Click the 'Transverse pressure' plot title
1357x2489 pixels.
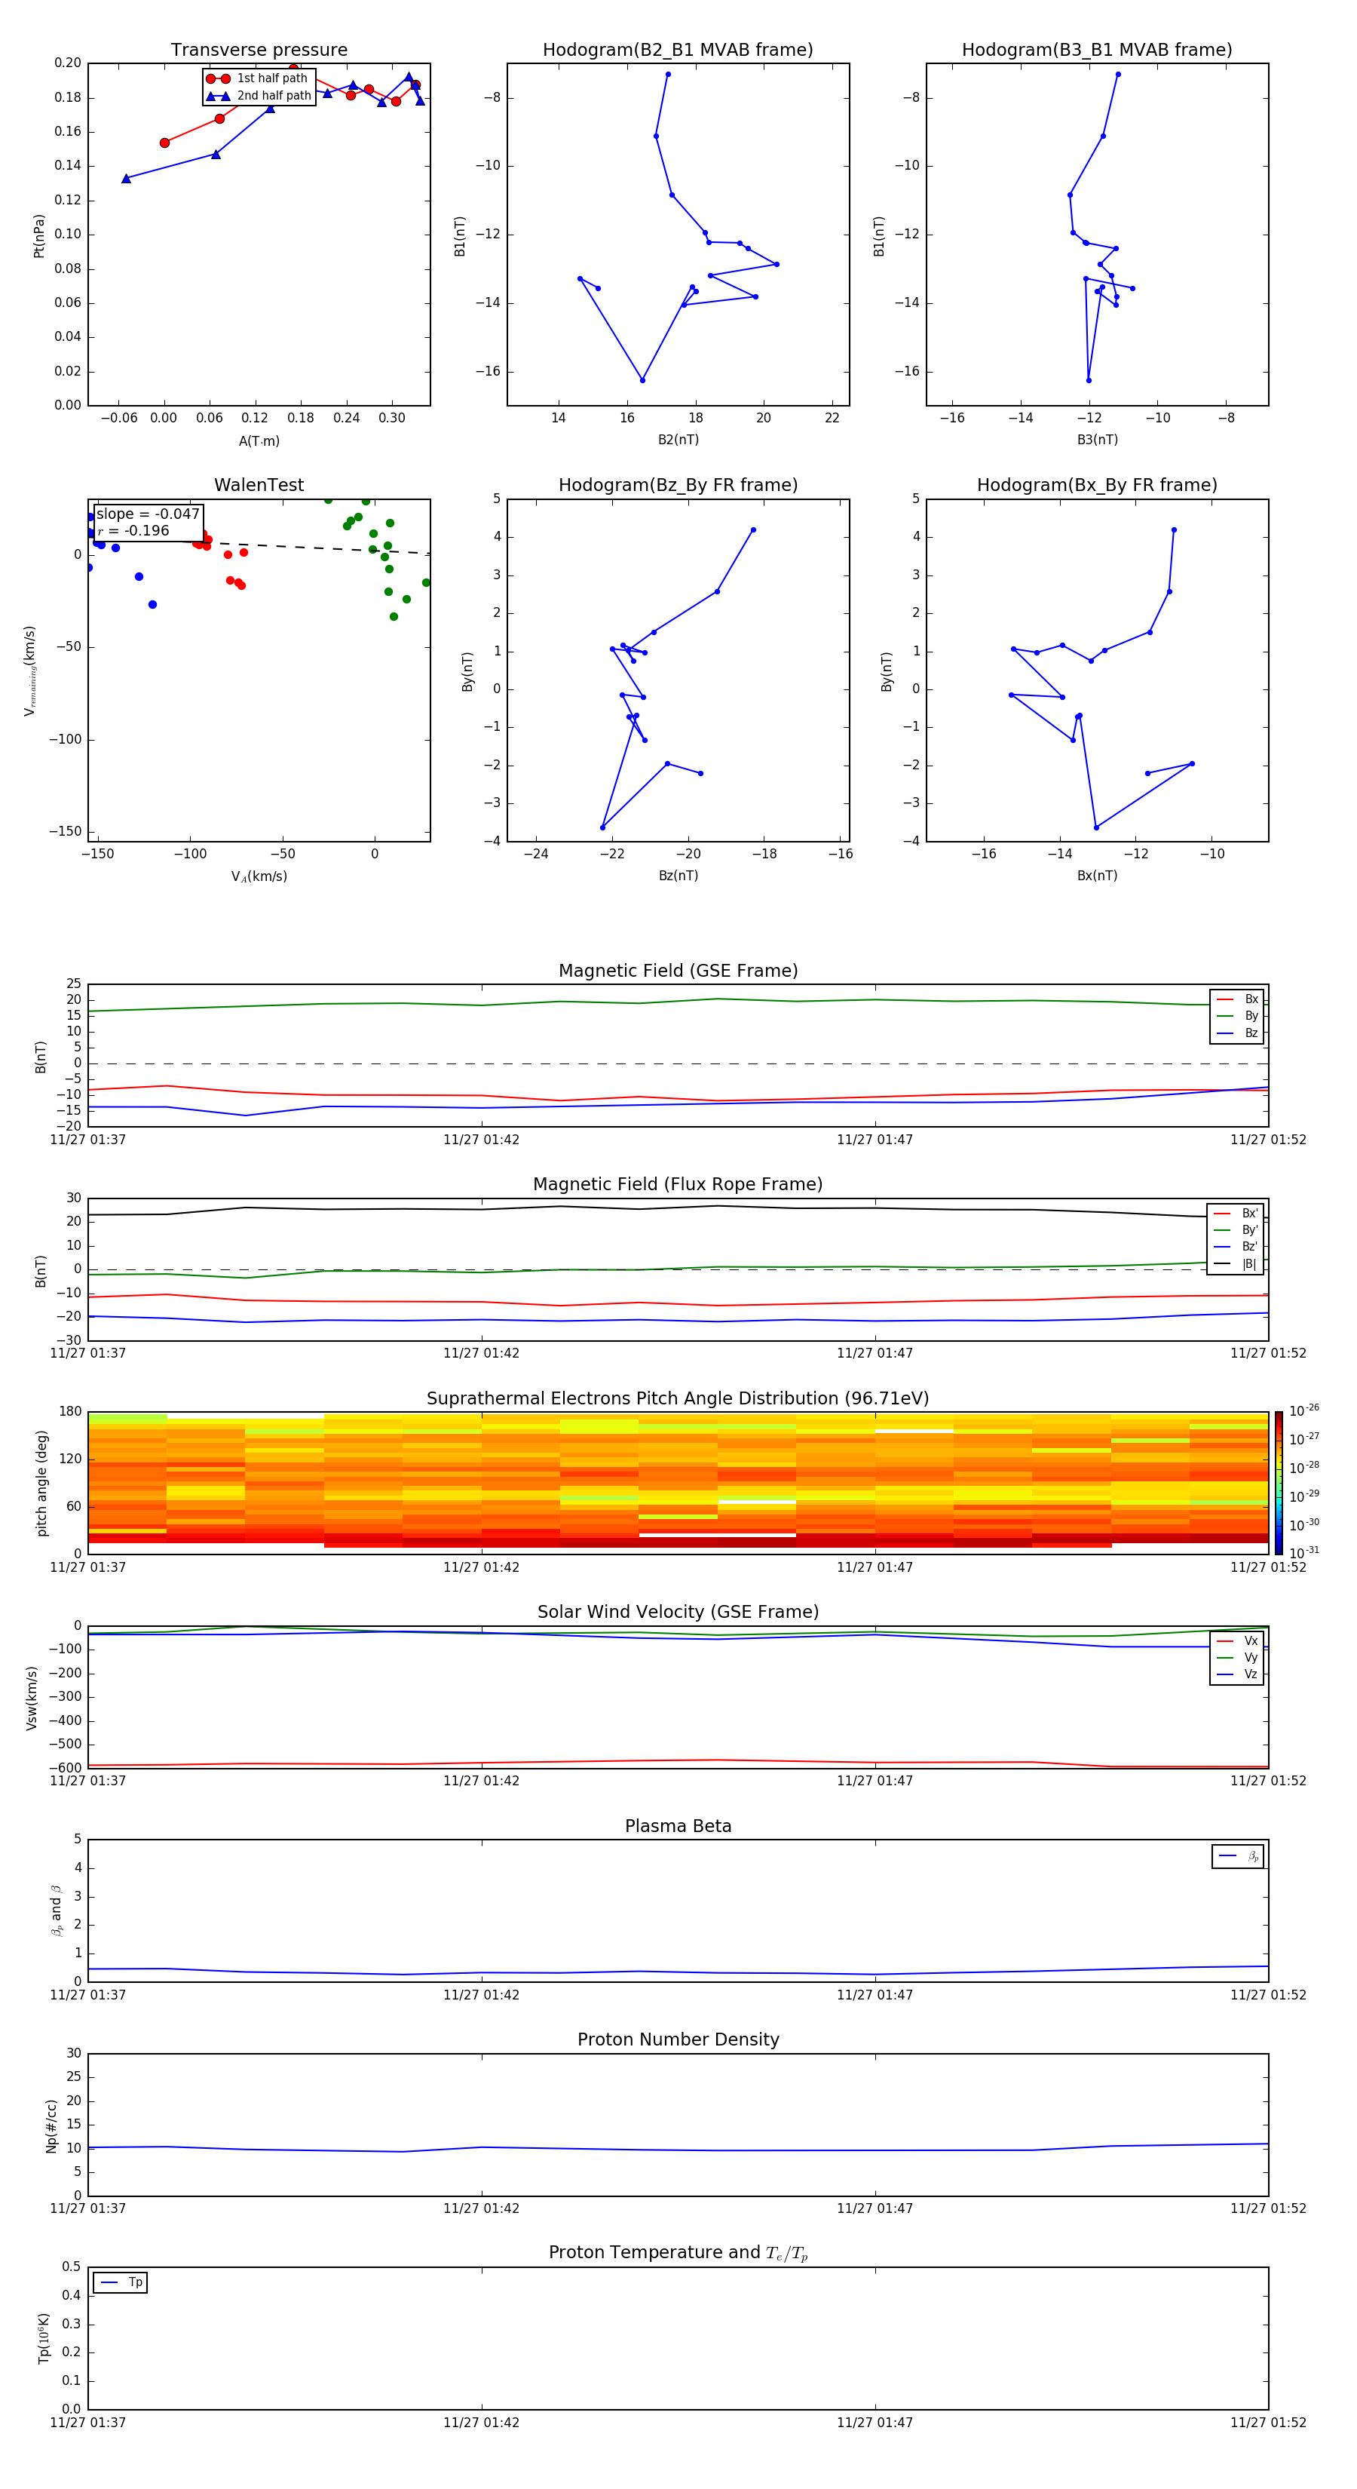point(259,51)
